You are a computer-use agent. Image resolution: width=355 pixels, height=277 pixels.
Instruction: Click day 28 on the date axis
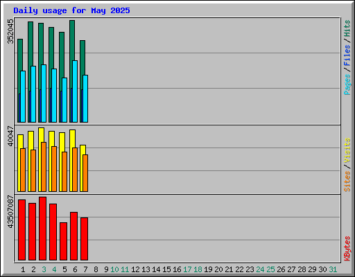(302, 269)
